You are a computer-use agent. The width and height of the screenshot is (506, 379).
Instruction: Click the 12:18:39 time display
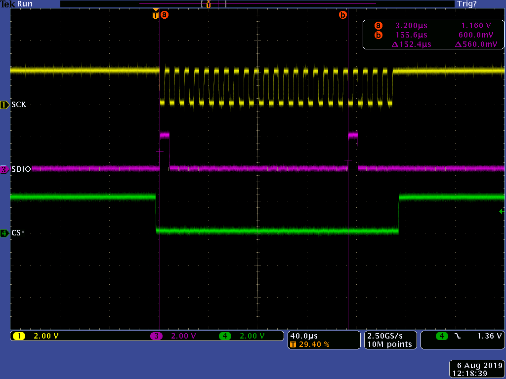tap(469, 374)
